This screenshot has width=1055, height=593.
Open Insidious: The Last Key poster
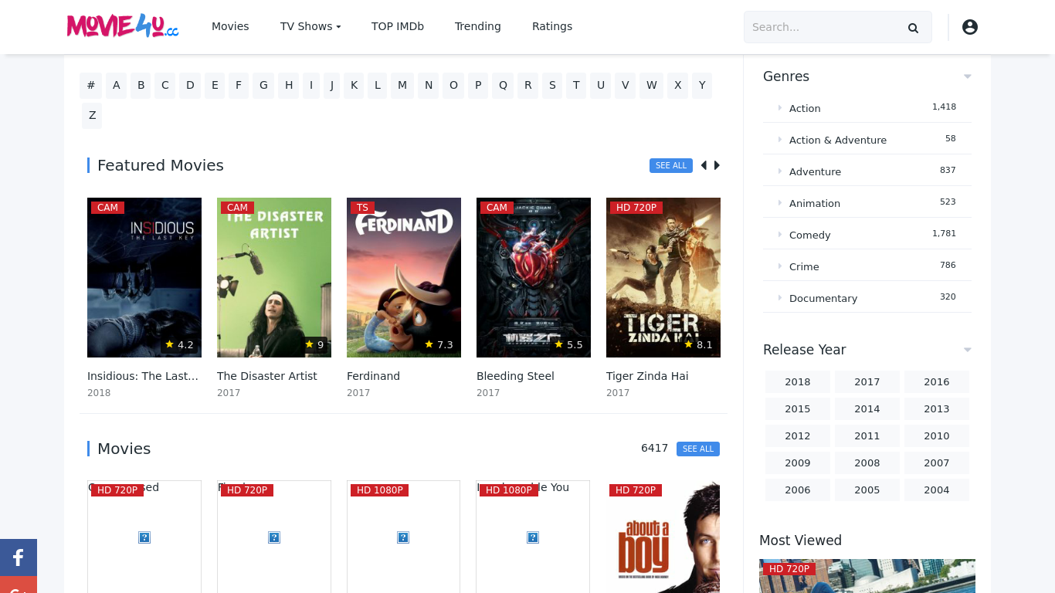(x=144, y=277)
